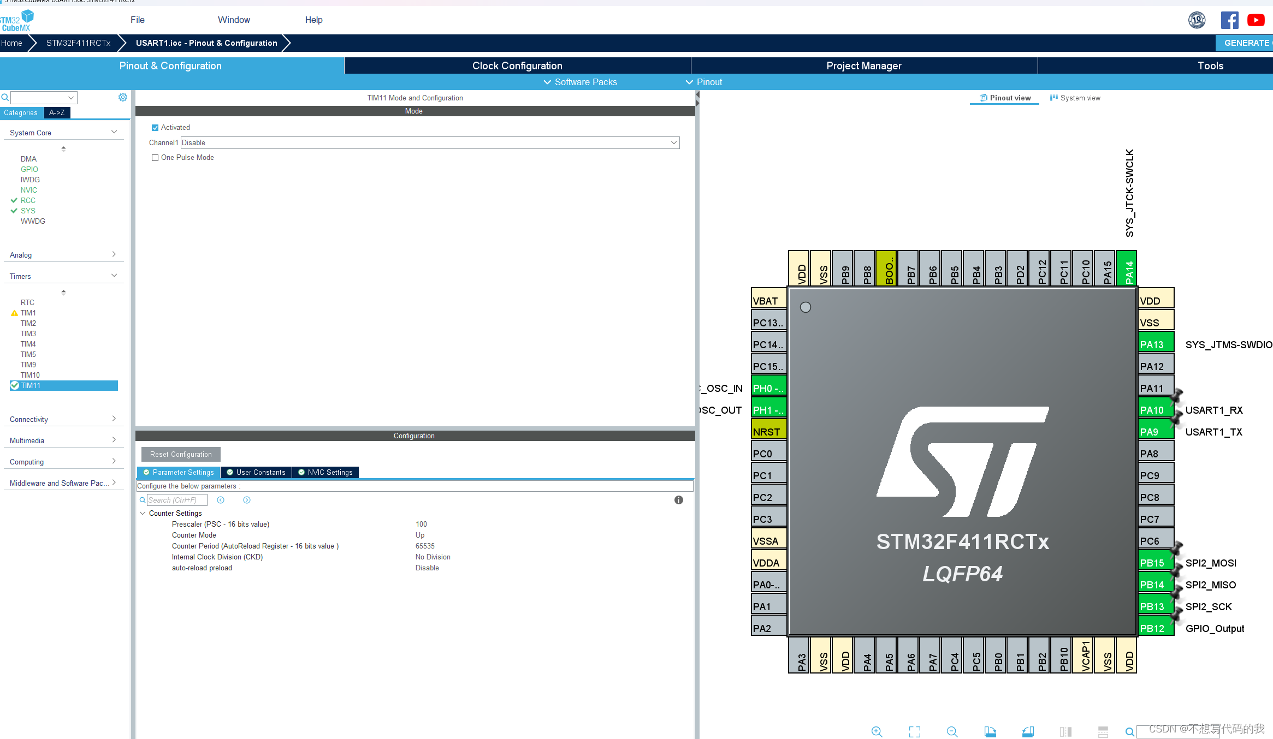Click the parameter Search field

[x=177, y=500]
